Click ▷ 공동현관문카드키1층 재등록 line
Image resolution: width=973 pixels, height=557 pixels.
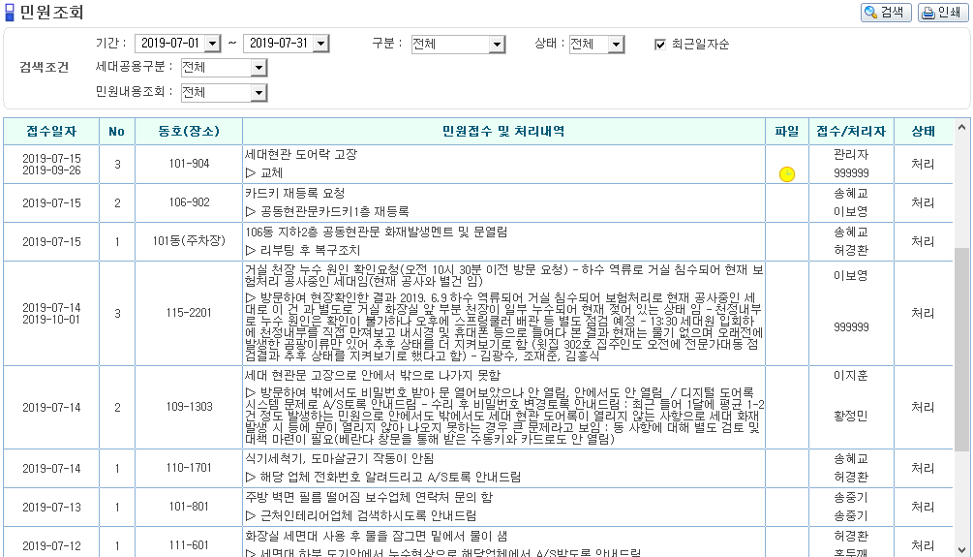tap(327, 212)
